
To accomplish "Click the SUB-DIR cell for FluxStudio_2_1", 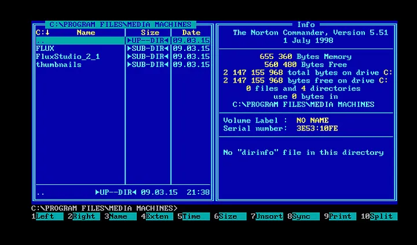I will tap(148, 57).
